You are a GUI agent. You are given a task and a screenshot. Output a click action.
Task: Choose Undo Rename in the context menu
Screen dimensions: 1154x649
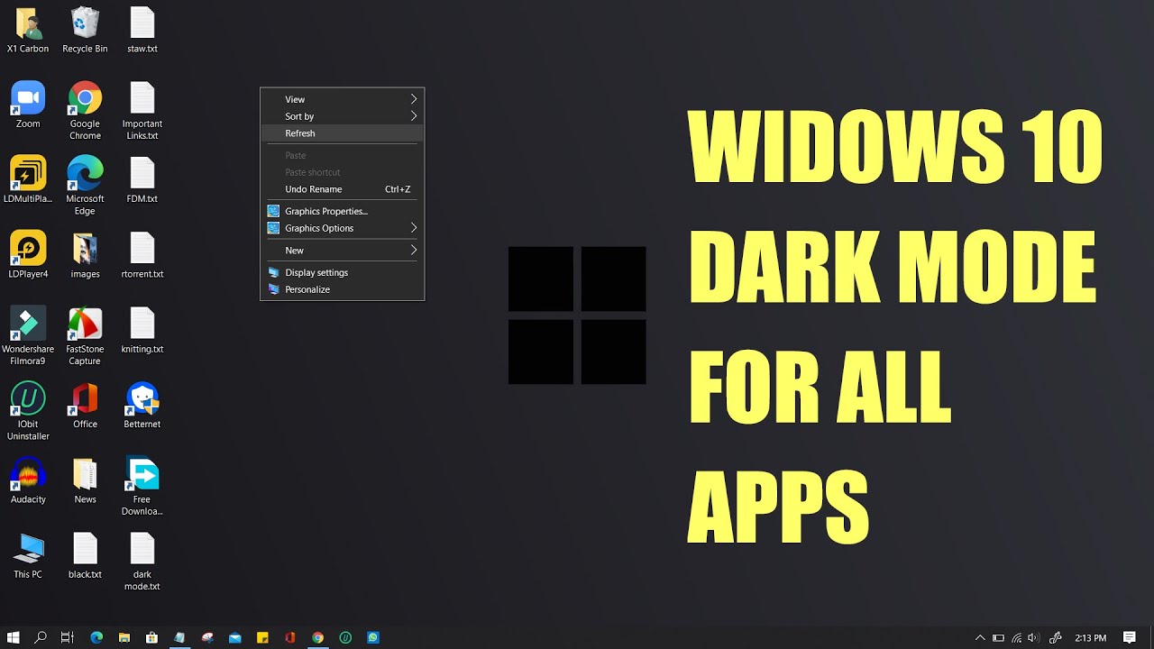click(342, 189)
